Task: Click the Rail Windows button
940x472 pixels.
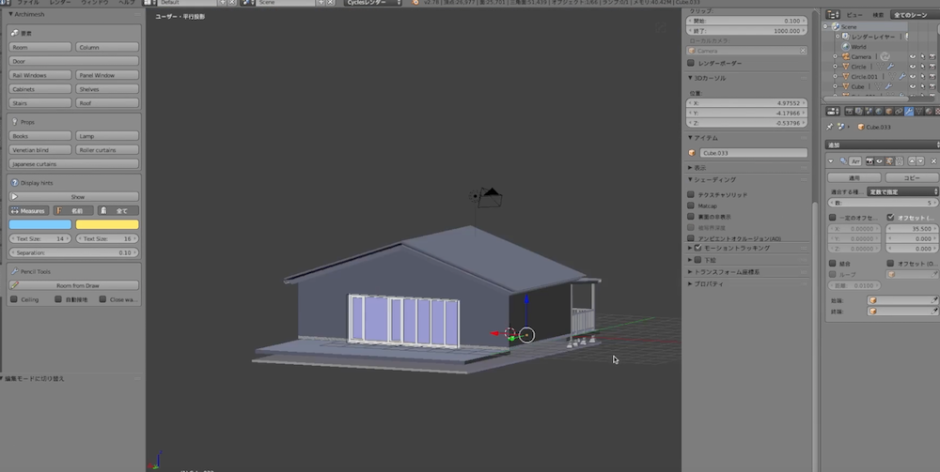Action: pos(40,75)
